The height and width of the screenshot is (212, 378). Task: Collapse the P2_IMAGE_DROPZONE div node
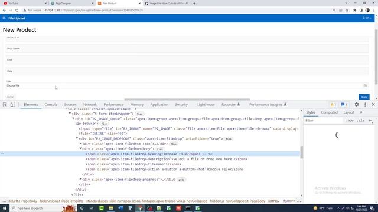pos(77,138)
